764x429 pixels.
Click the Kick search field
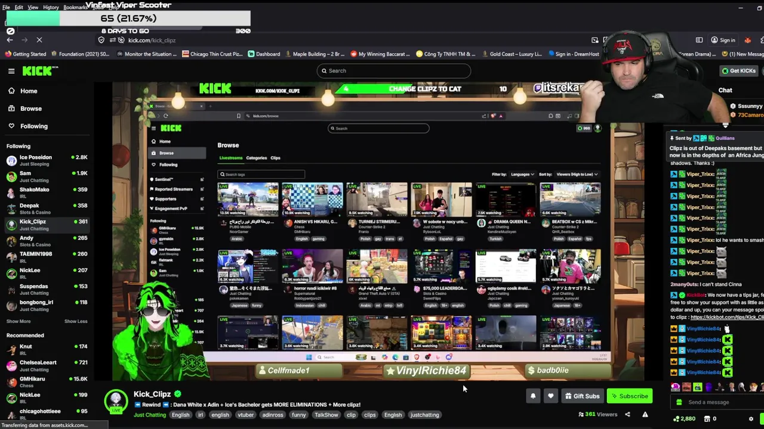(393, 71)
